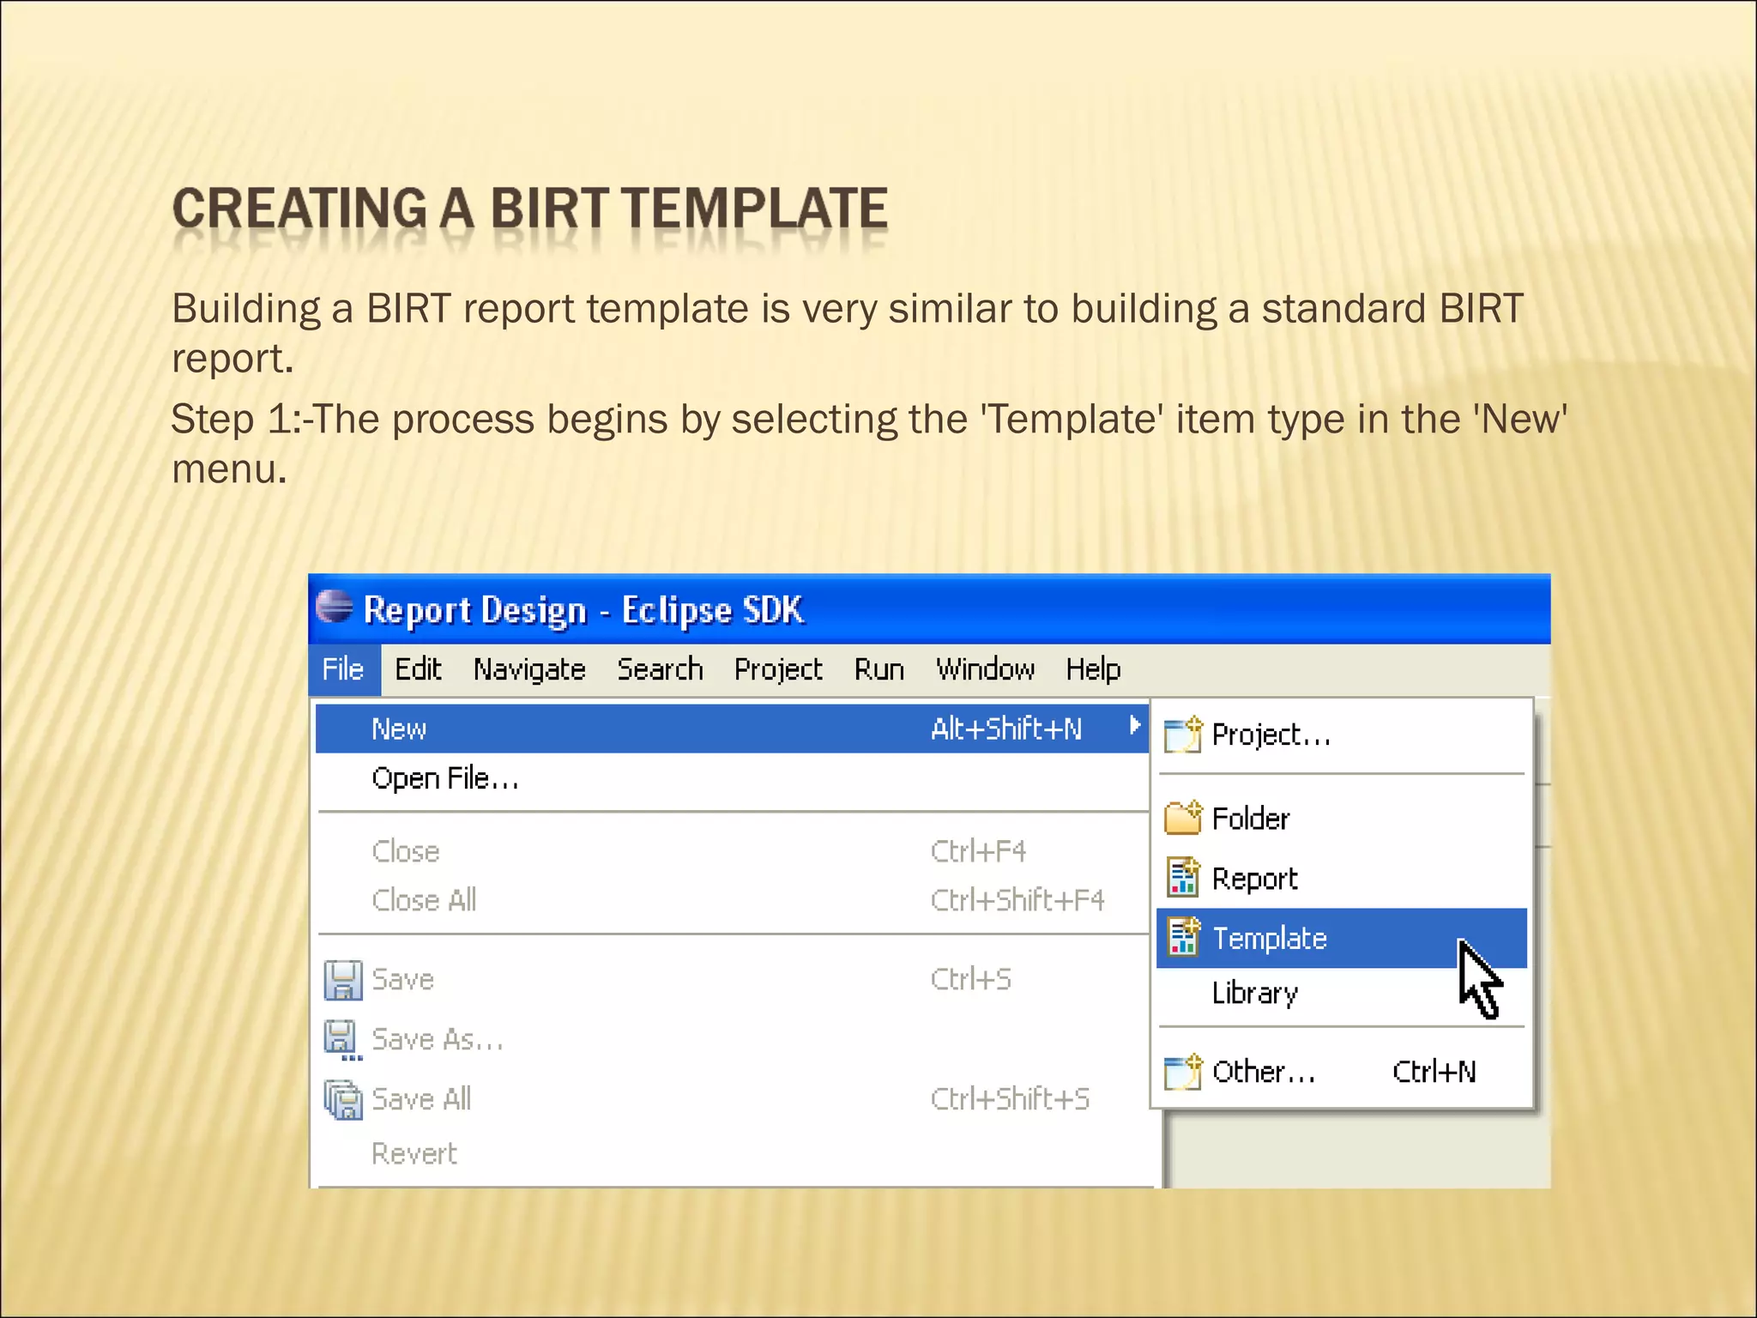
Task: Click the Revert menu entry
Action: (732, 1154)
